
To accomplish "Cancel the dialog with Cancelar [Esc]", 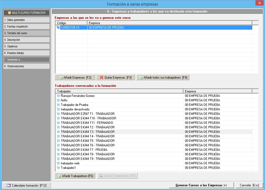I will pos(249,185).
